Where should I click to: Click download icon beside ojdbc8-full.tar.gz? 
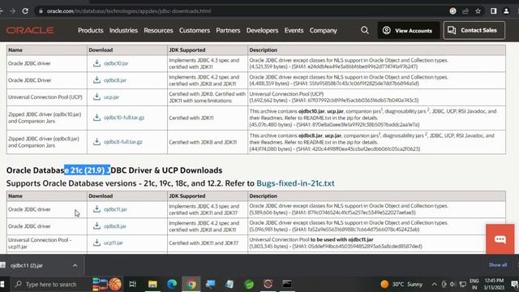click(97, 141)
